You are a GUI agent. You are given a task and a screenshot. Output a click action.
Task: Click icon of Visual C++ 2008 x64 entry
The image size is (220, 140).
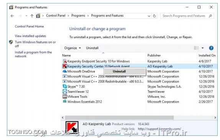point(65,76)
